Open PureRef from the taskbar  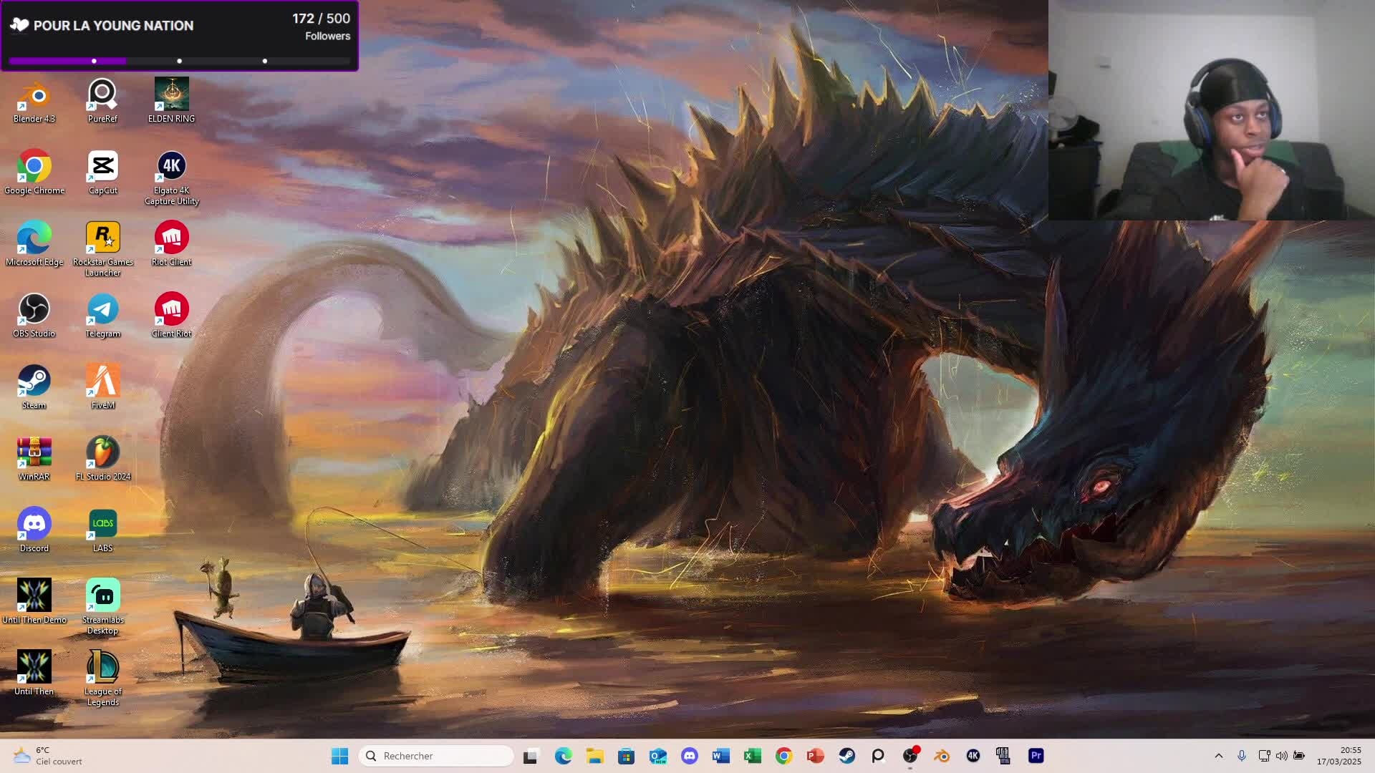pos(878,756)
